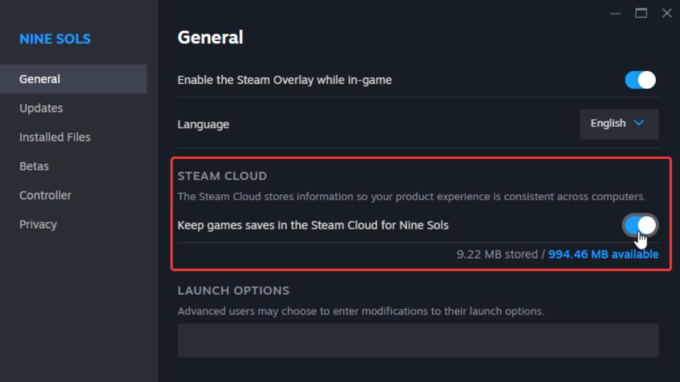Click the General page heading
The height and width of the screenshot is (382, 680).
[x=210, y=37]
